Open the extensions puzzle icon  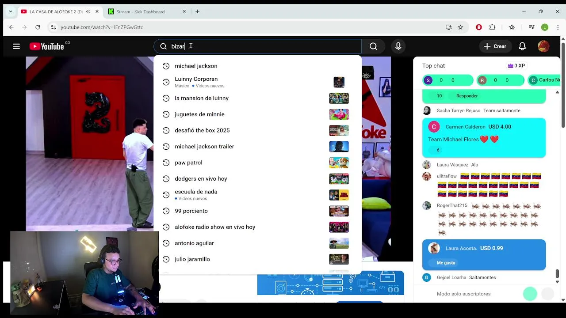coord(492,27)
